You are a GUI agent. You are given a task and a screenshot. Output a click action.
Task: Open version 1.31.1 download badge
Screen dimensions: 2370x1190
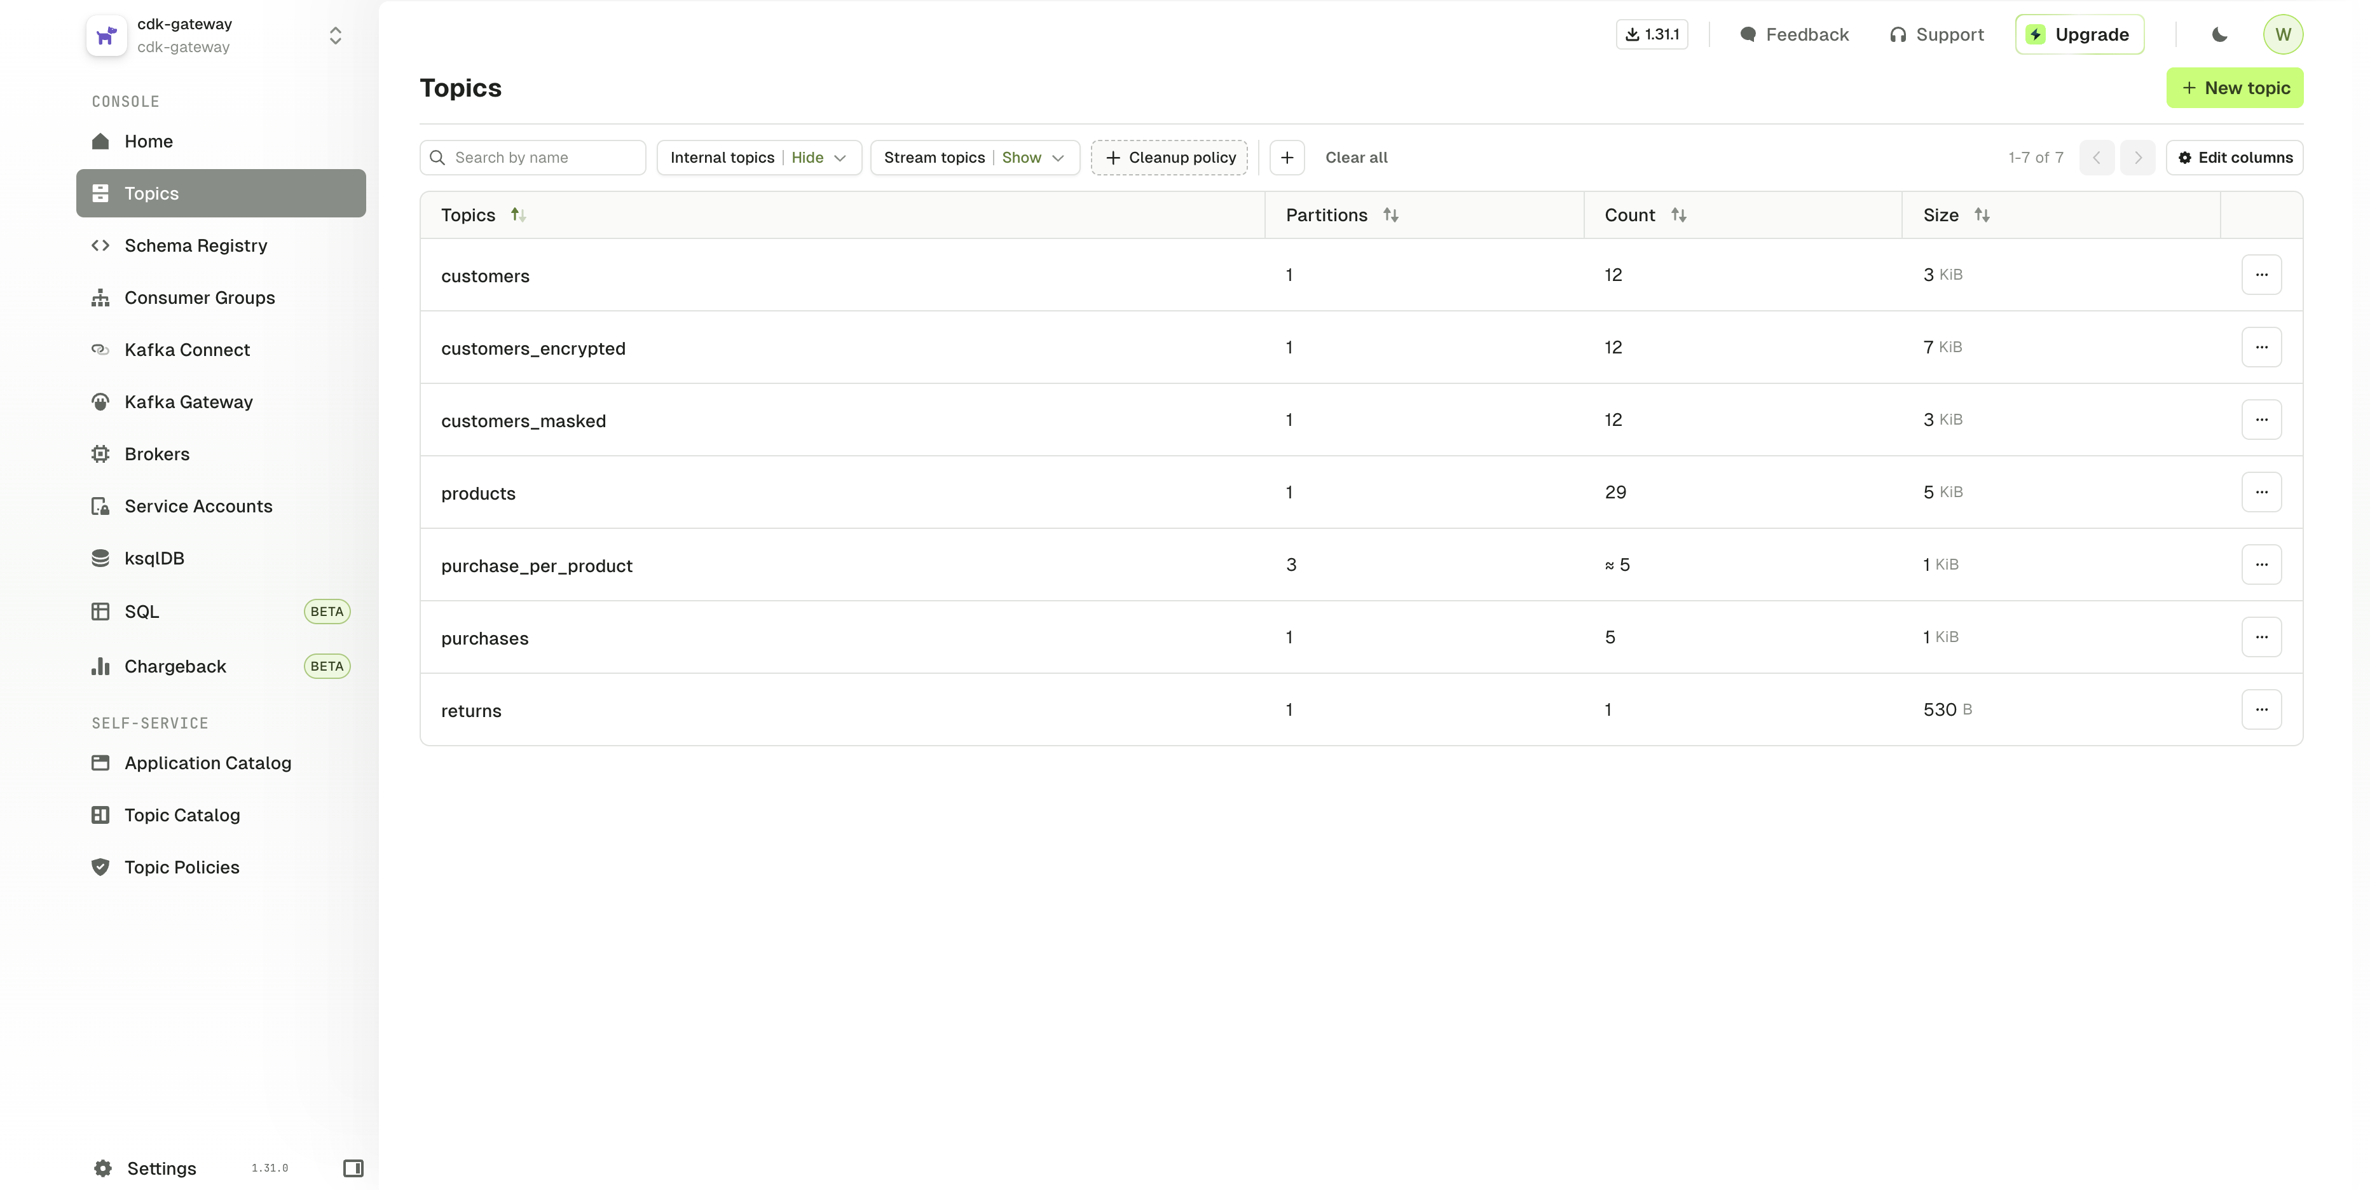pyautogui.click(x=1652, y=35)
